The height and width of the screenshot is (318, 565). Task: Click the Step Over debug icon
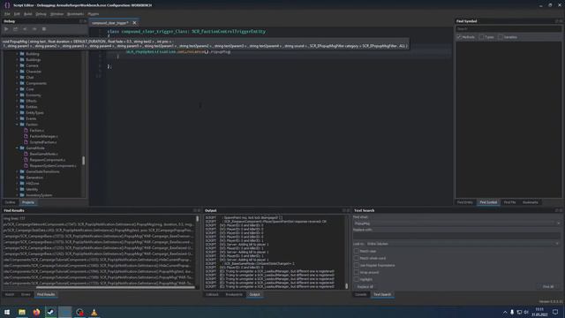pyautogui.click(x=16, y=29)
